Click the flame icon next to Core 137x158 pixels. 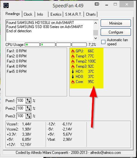(73, 82)
